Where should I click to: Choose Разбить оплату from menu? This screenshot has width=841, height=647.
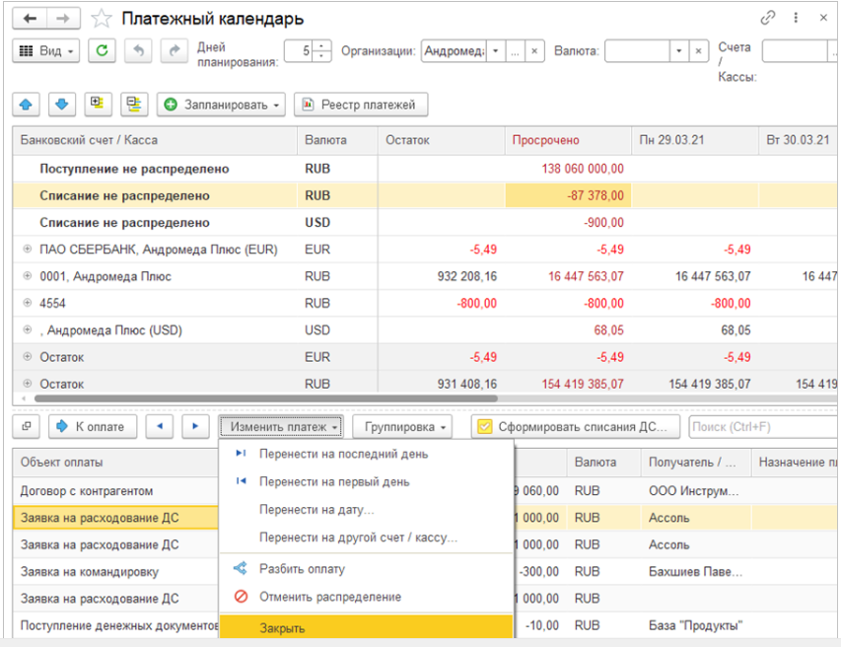pyautogui.click(x=302, y=569)
